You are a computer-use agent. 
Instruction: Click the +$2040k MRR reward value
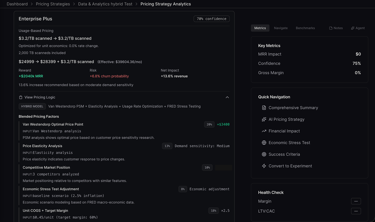(x=31, y=76)
